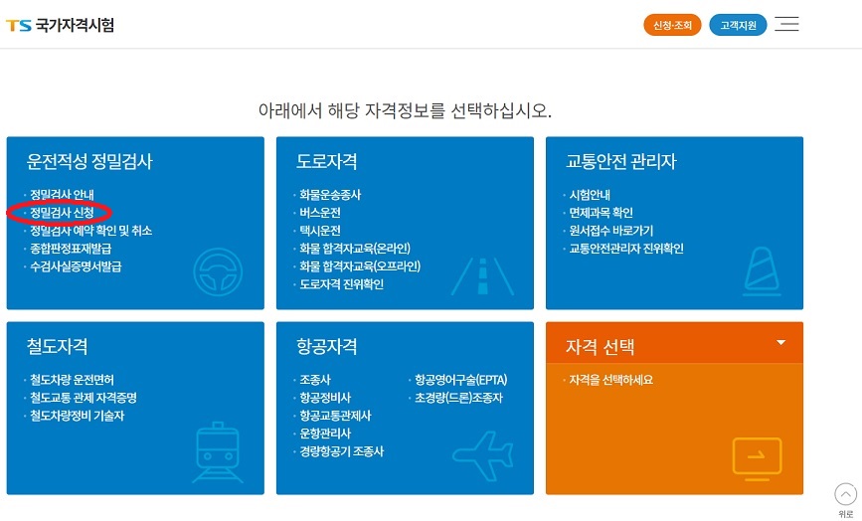This screenshot has width=862, height=521.
Task: Select 조종사 under 항공자격
Action: click(315, 380)
